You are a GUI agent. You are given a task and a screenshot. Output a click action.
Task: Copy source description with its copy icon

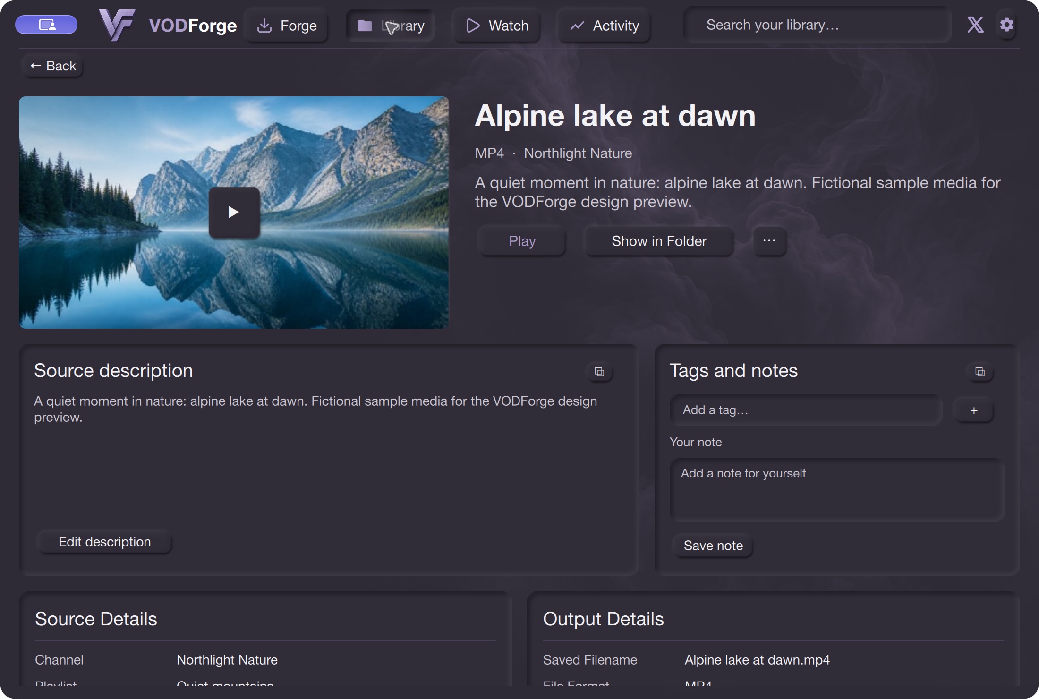599,372
